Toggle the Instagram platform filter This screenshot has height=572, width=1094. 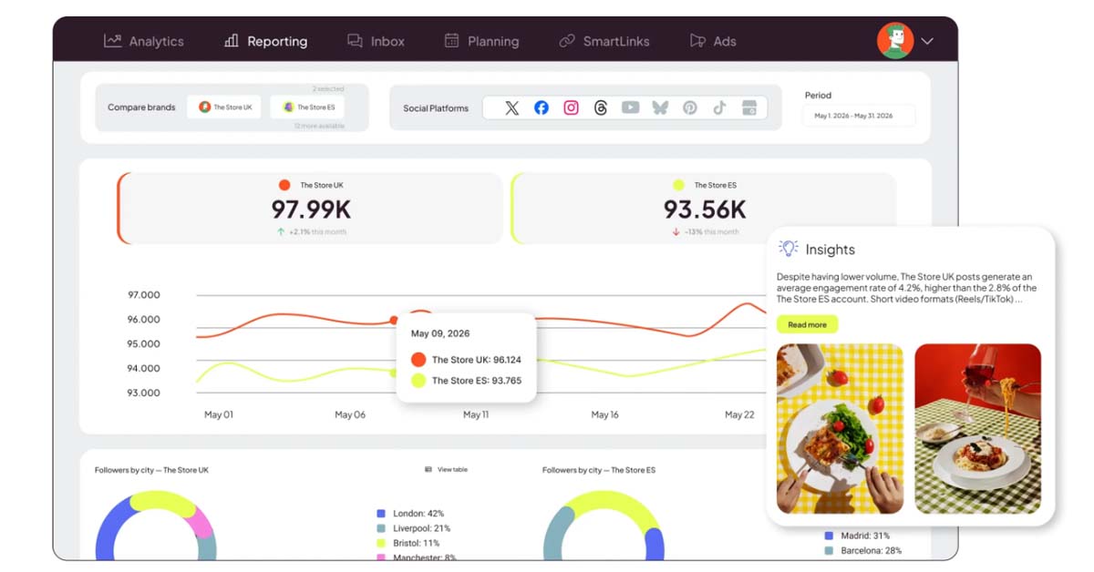[x=571, y=107]
